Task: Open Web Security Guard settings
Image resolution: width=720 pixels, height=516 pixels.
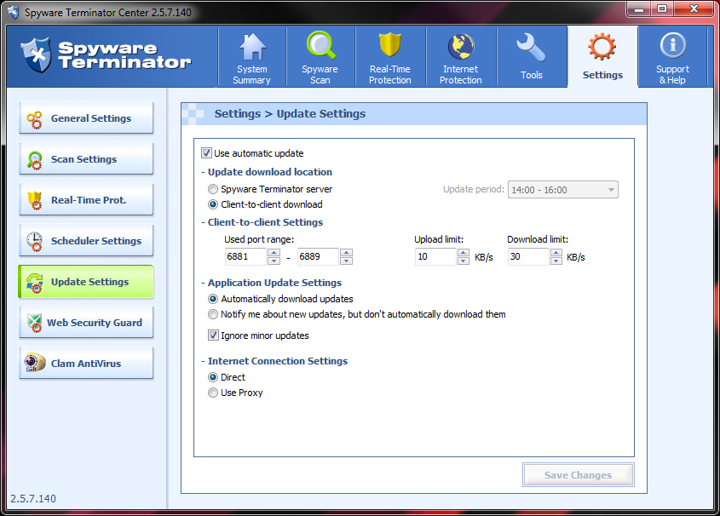Action: pos(86,322)
